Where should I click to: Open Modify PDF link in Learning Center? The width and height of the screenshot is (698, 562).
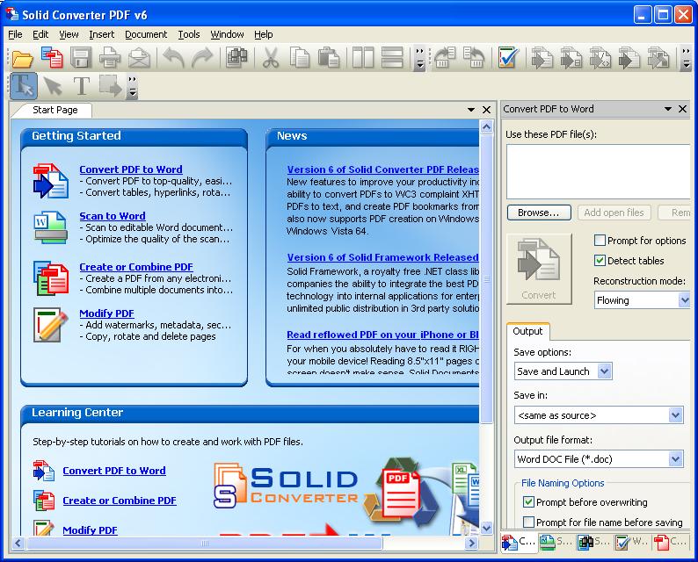(90, 530)
